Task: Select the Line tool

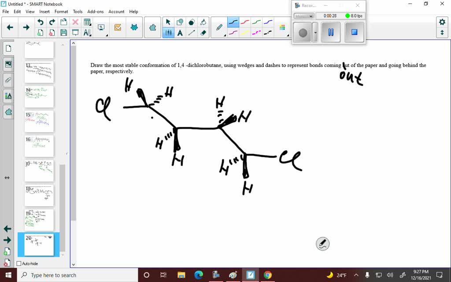Action: tap(191, 32)
